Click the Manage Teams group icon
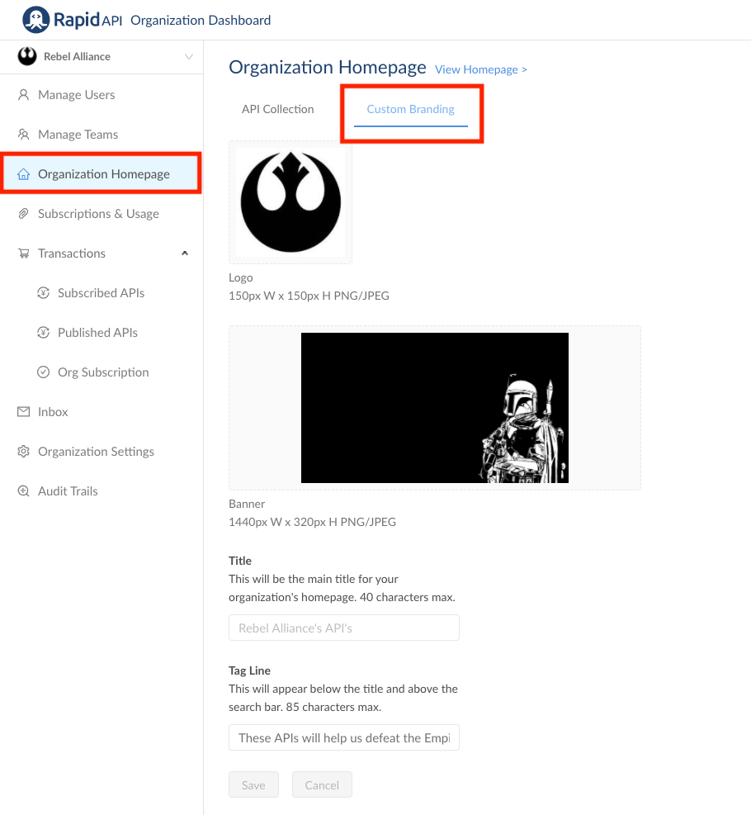 click(23, 134)
